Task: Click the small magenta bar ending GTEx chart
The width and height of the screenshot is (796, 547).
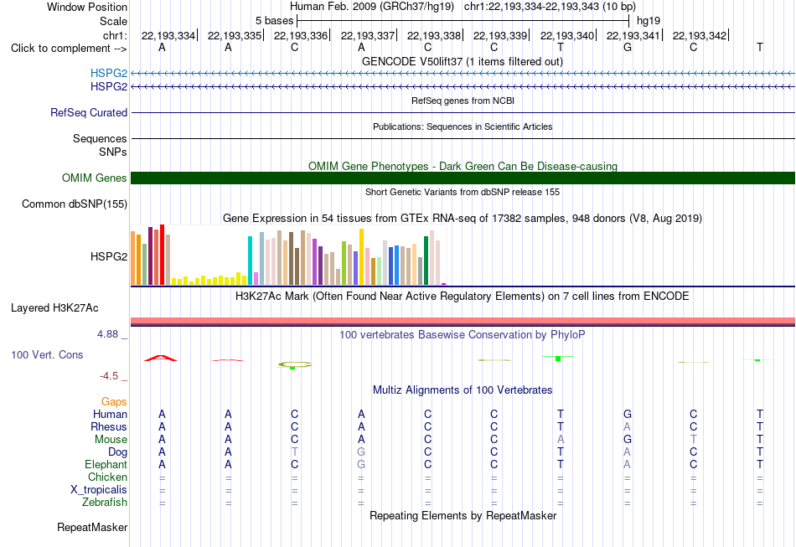Action: tap(444, 284)
